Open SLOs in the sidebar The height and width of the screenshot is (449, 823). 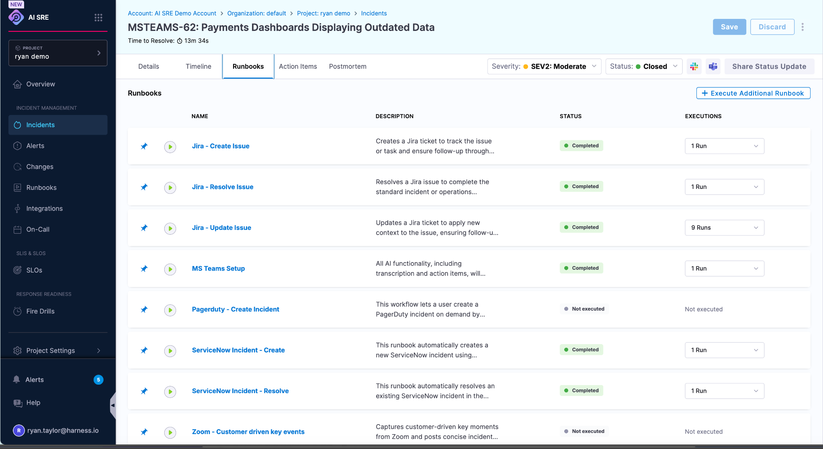(58, 270)
